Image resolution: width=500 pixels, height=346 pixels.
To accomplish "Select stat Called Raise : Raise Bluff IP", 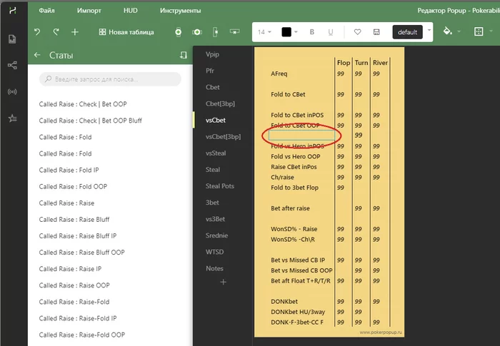I will click(x=78, y=236).
